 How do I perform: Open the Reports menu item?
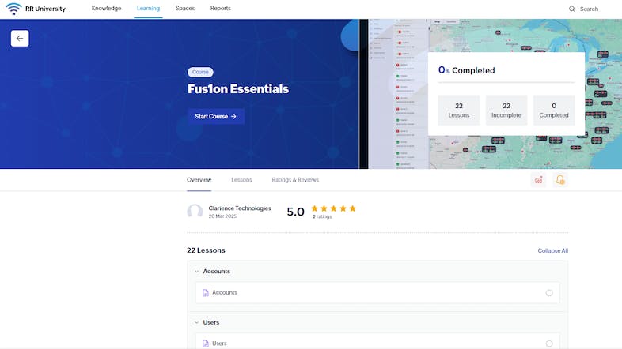[221, 9]
